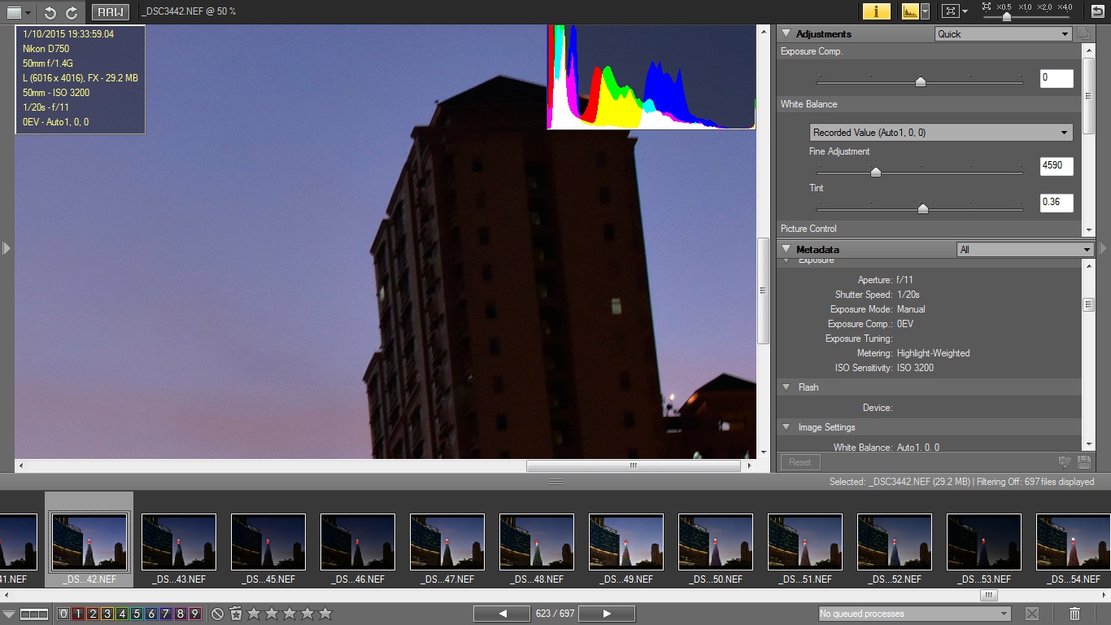Click the Reset button

coord(799,462)
